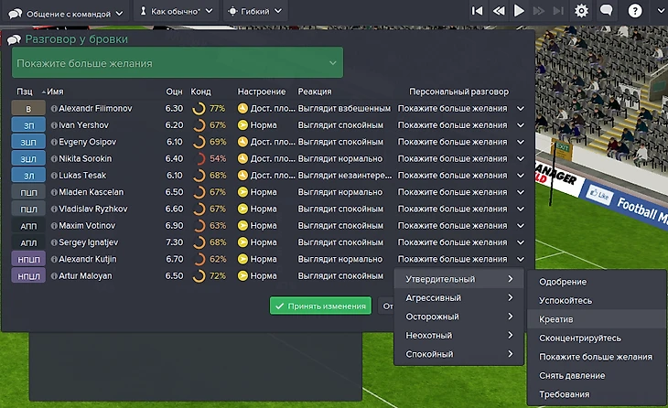Image resolution: width=668 pixels, height=408 pixels.
Task: Expand the top-right chevron menu
Action: click(x=662, y=11)
